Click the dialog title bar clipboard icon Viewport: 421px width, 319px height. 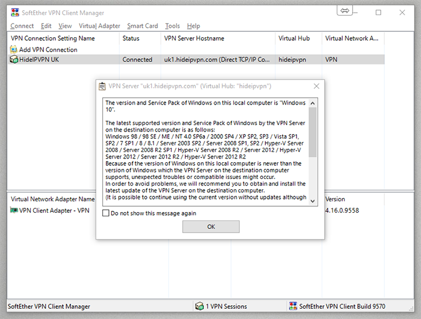pyautogui.click(x=102, y=86)
